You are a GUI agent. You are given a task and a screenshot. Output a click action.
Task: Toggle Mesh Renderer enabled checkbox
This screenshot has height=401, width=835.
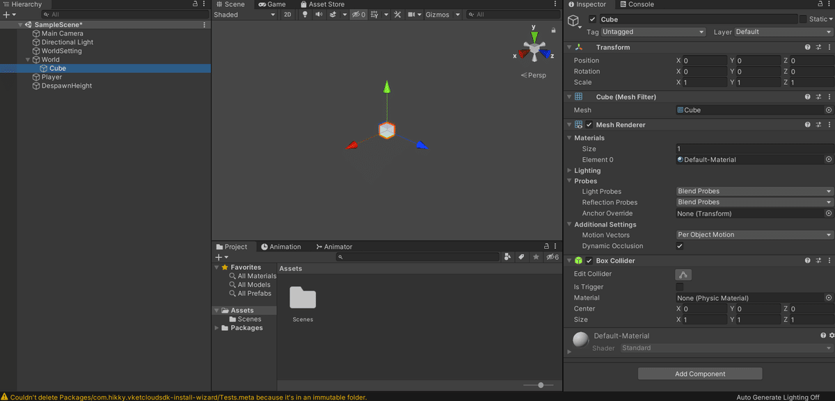[x=590, y=125]
